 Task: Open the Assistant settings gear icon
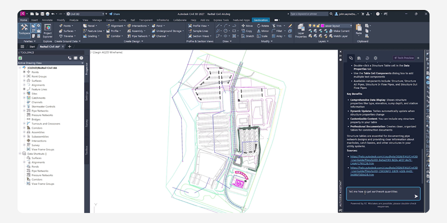tap(375, 58)
